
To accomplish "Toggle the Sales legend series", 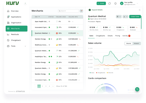I will point(92,73).
